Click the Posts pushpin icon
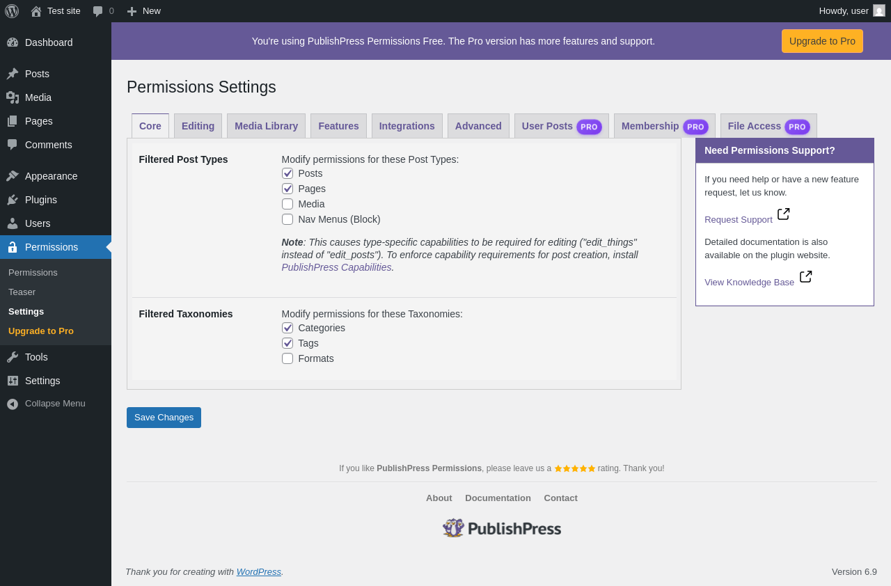Image resolution: width=891 pixels, height=586 pixels. tap(13, 74)
